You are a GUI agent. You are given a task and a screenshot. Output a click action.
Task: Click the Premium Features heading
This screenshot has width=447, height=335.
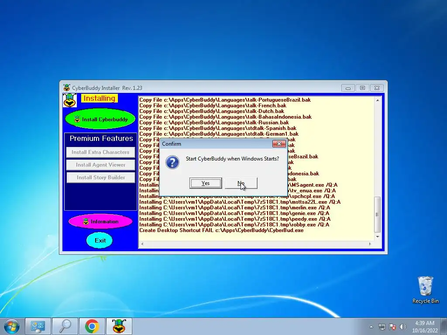101,138
